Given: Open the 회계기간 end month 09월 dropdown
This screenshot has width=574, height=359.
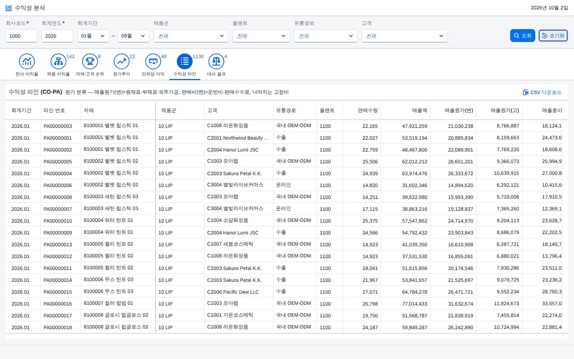Looking at the screenshot, I should click(x=133, y=36).
